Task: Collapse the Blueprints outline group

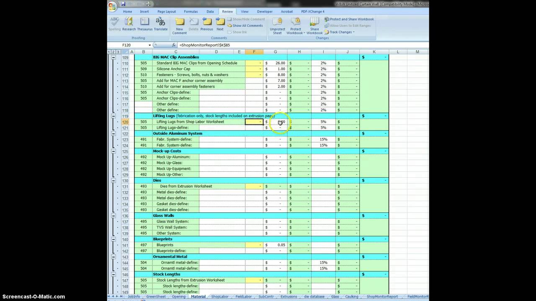Action: 113,239
